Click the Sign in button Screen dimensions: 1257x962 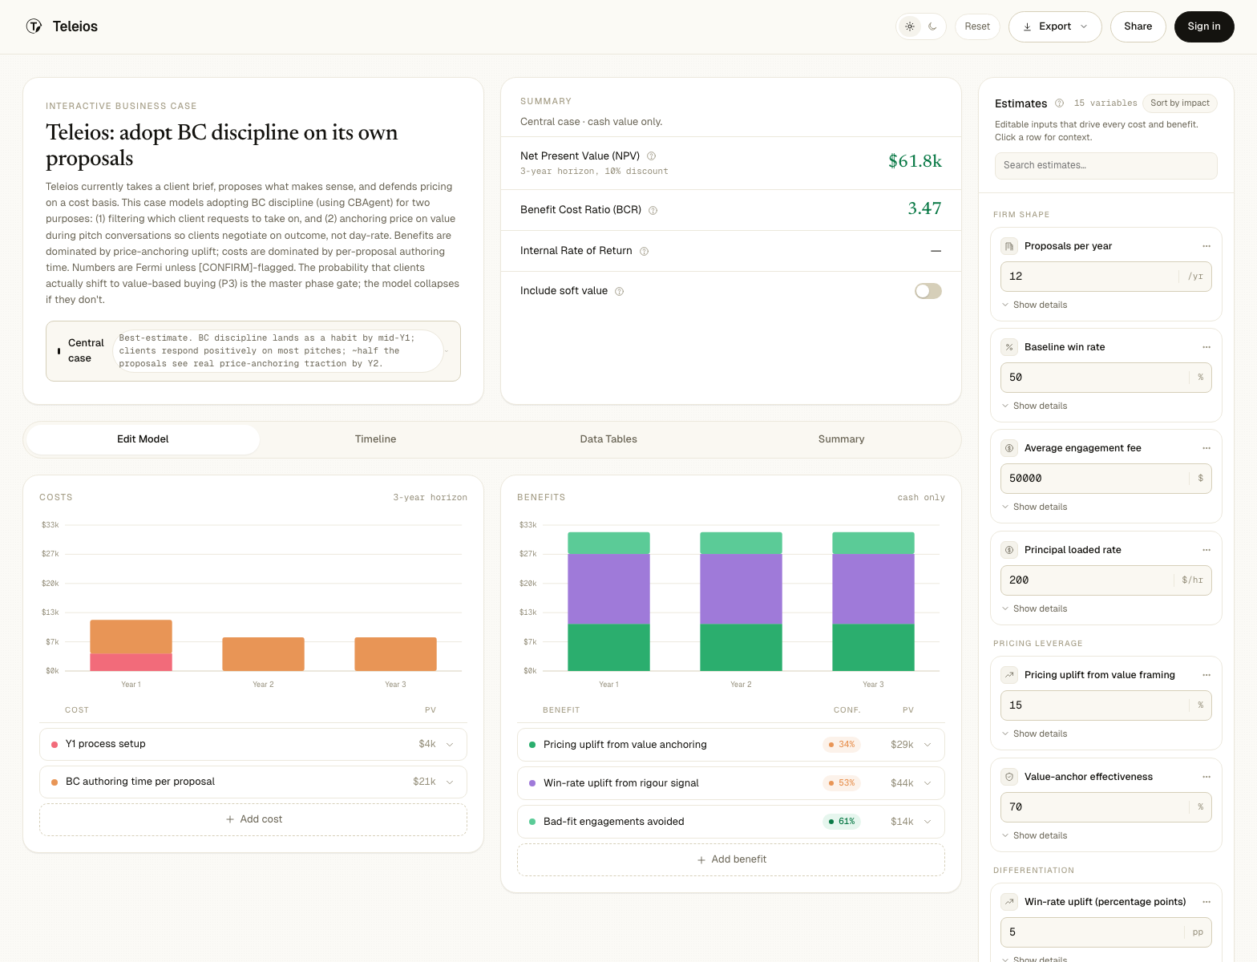click(x=1204, y=26)
